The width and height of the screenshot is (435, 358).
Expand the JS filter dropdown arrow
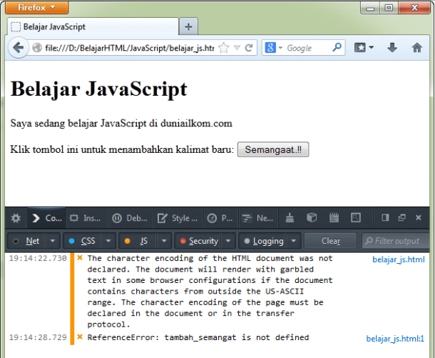click(164, 241)
